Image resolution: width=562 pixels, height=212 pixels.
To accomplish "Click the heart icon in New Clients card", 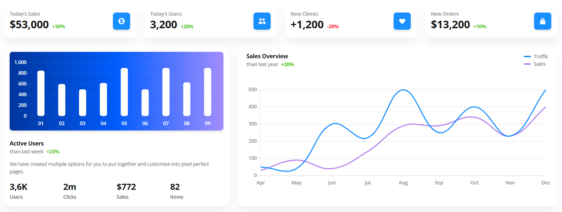I will tap(402, 21).
